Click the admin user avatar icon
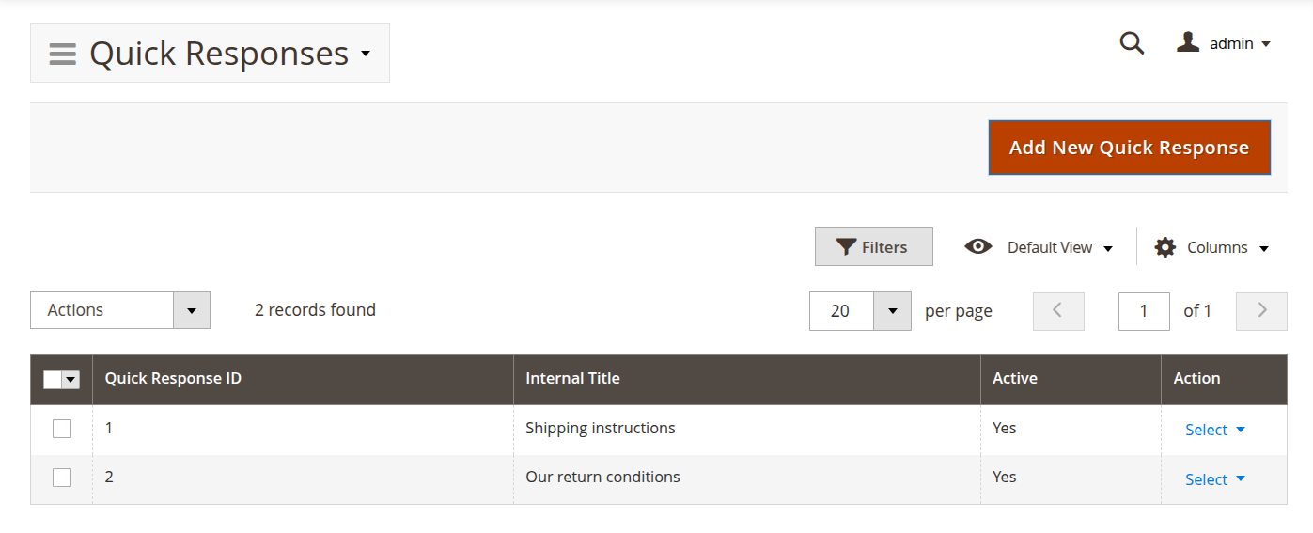1313x533 pixels. point(1188,42)
